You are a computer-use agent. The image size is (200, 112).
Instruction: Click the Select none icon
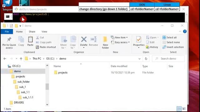164,42
